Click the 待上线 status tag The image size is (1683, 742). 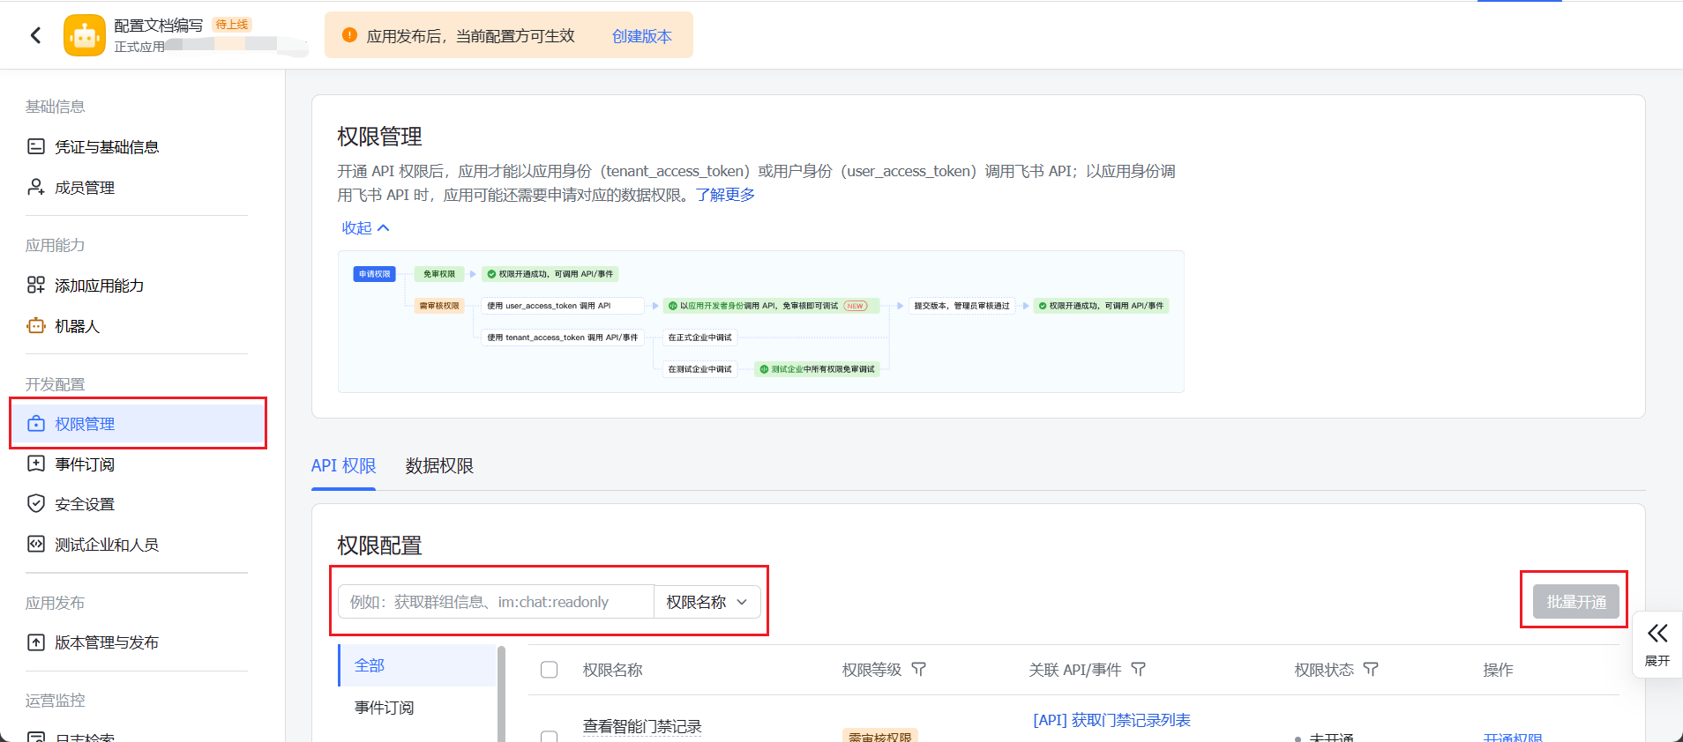click(232, 25)
